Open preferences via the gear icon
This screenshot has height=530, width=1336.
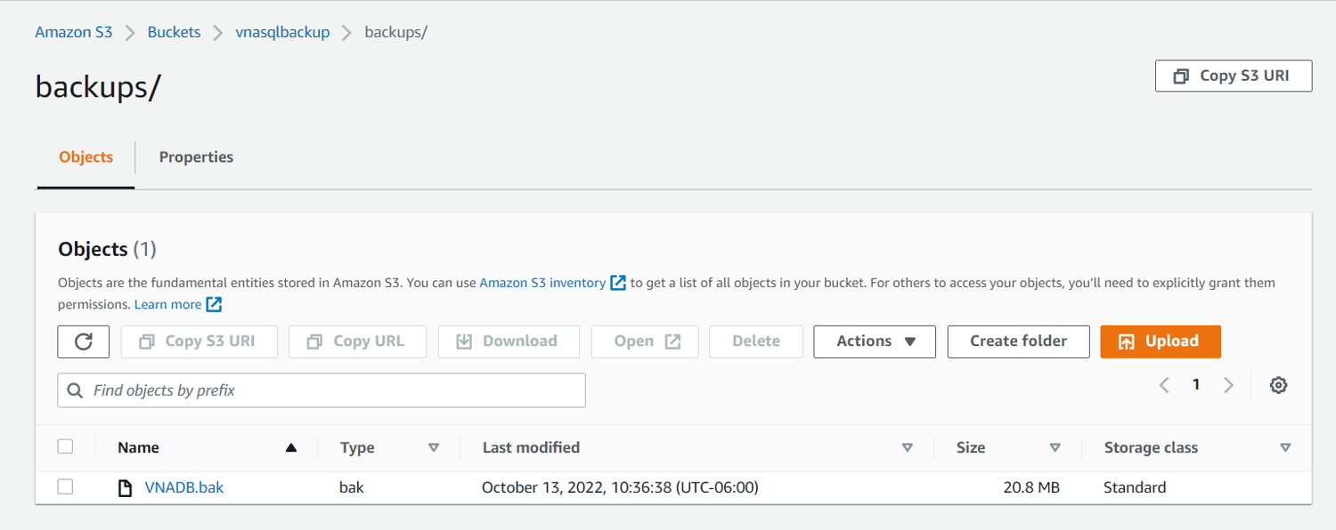point(1278,385)
